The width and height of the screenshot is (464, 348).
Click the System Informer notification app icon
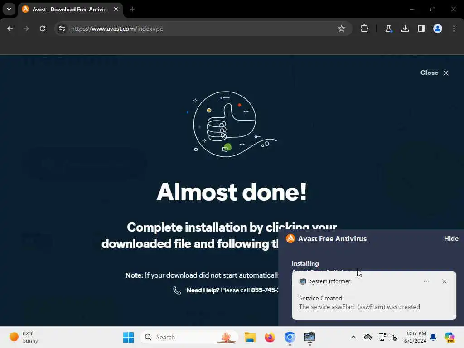(x=302, y=281)
